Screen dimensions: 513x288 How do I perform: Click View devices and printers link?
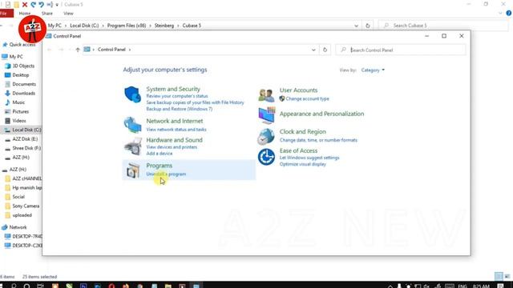(172, 147)
